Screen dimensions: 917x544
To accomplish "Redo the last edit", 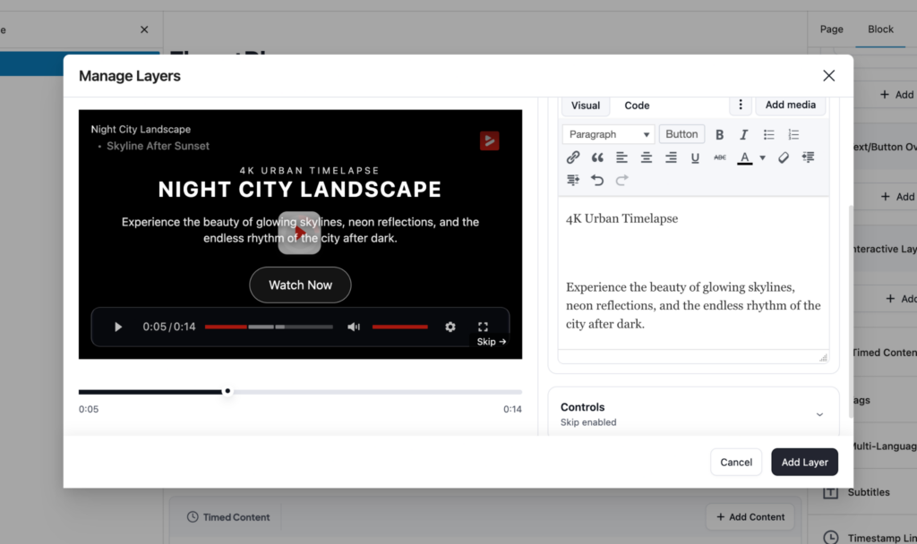I will click(x=621, y=180).
